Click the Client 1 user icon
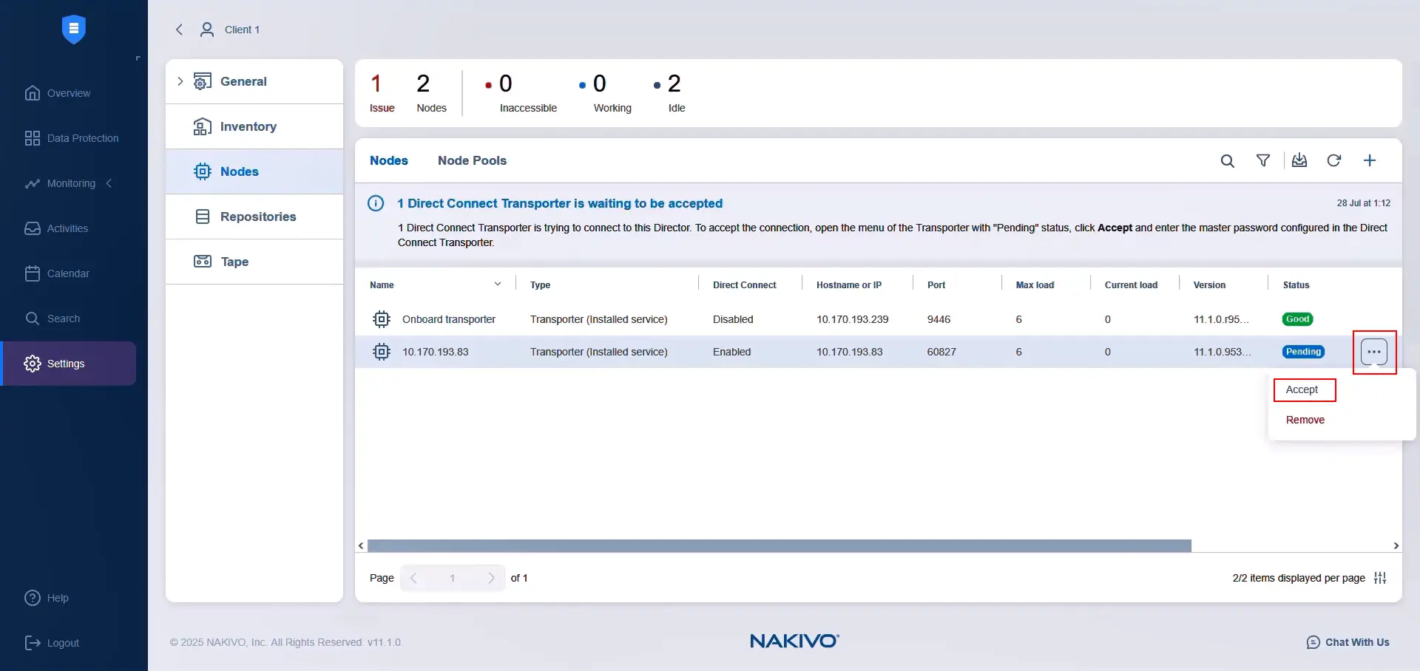The image size is (1420, 671). 207,30
